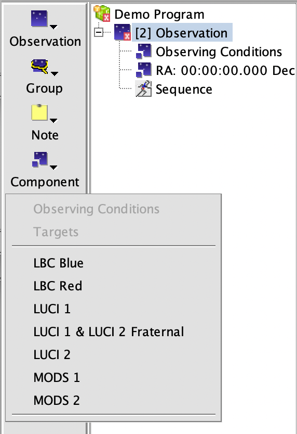The image size is (297, 434).
Task: Open the Group button dropdown arrow
Action: 55,73
